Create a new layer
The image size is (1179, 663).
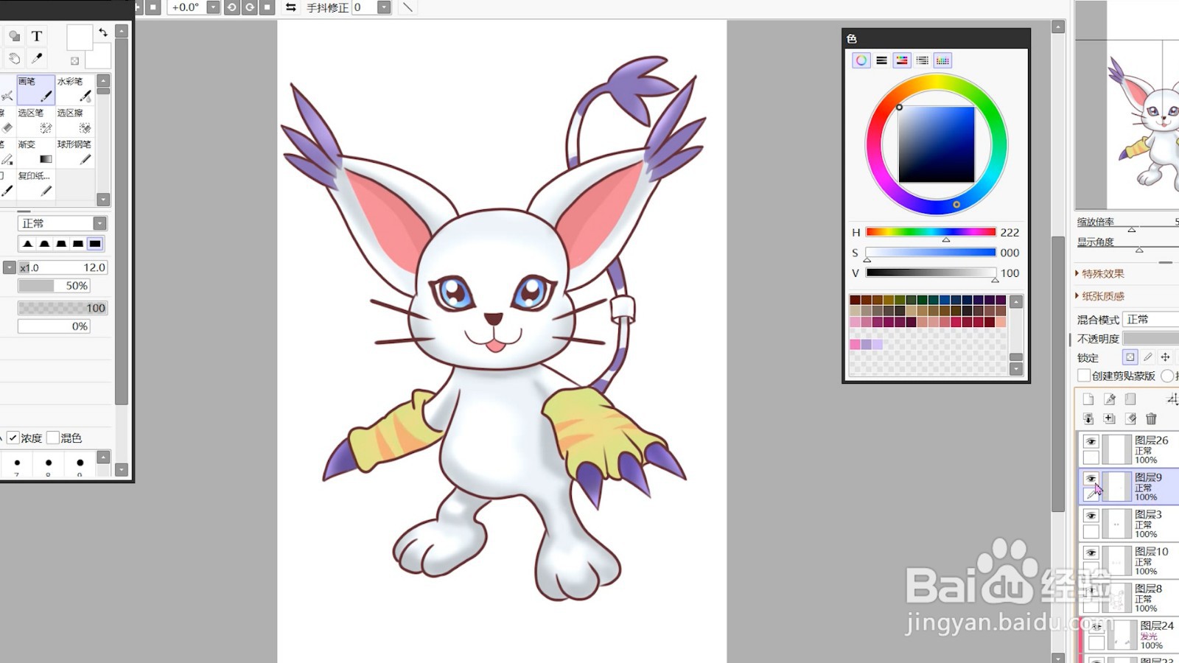[1088, 399]
